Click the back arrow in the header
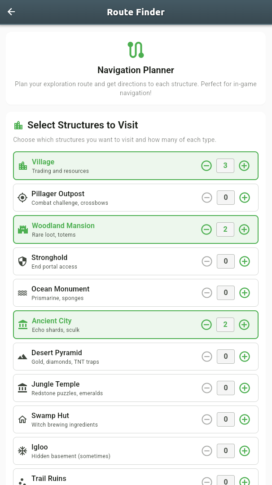The height and width of the screenshot is (485, 272). [11, 12]
